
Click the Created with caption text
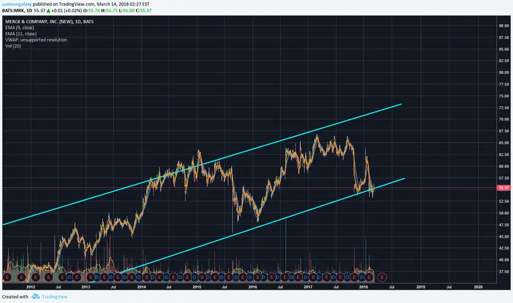(15, 297)
